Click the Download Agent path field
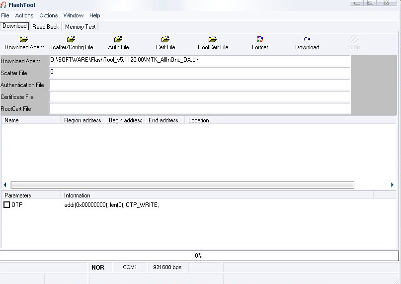The width and height of the screenshot is (401, 284). tap(199, 61)
